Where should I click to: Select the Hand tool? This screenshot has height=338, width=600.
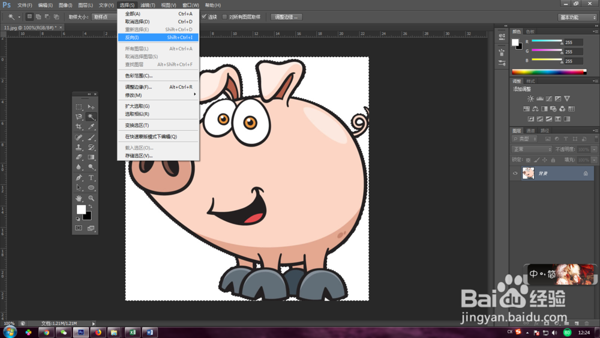[79, 198]
